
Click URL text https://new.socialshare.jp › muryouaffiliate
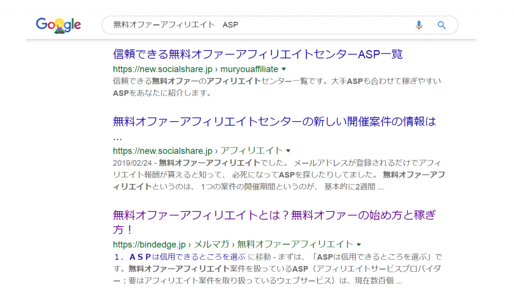point(195,69)
